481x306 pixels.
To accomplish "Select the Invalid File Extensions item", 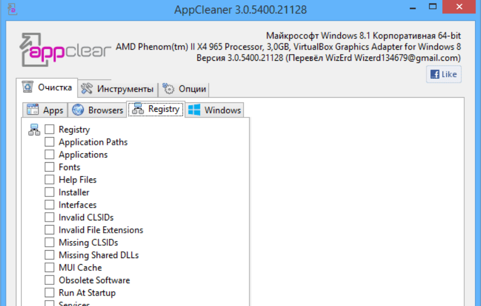I will pos(101,230).
